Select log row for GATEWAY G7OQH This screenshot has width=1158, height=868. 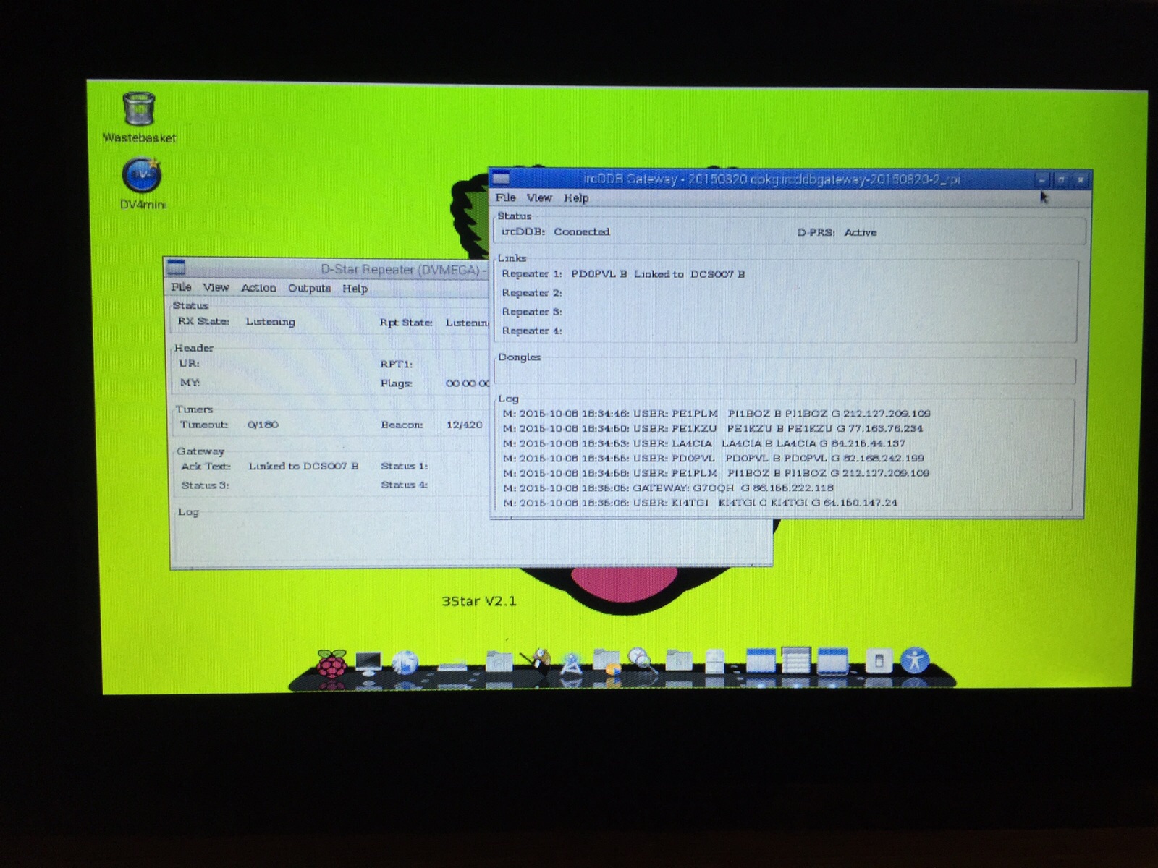pyautogui.click(x=668, y=488)
